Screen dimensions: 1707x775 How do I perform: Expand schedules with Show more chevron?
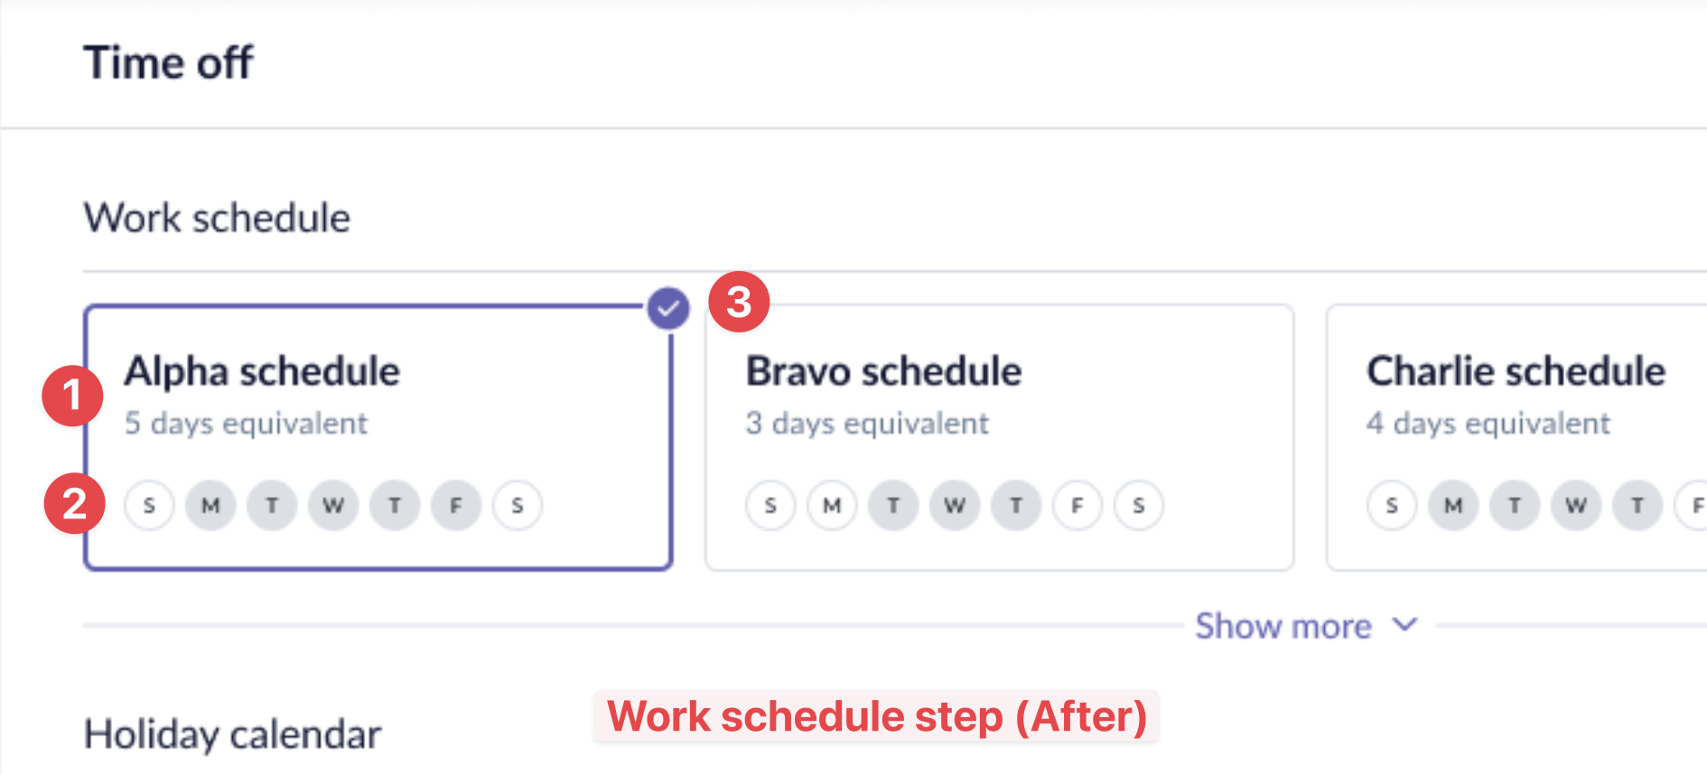tap(1405, 625)
